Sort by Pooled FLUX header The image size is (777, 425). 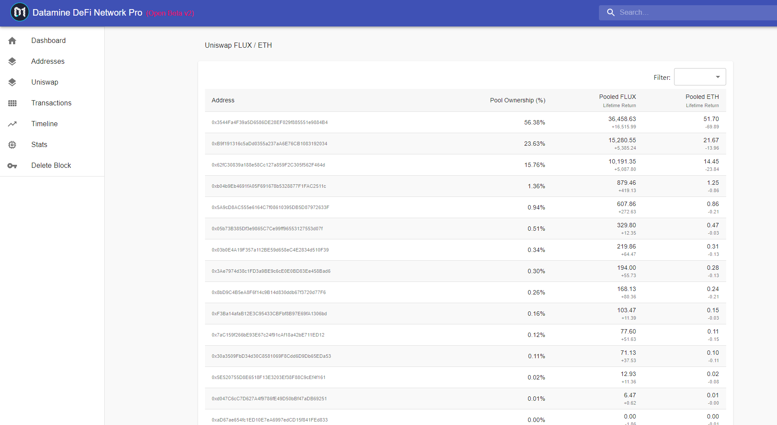[x=617, y=97]
